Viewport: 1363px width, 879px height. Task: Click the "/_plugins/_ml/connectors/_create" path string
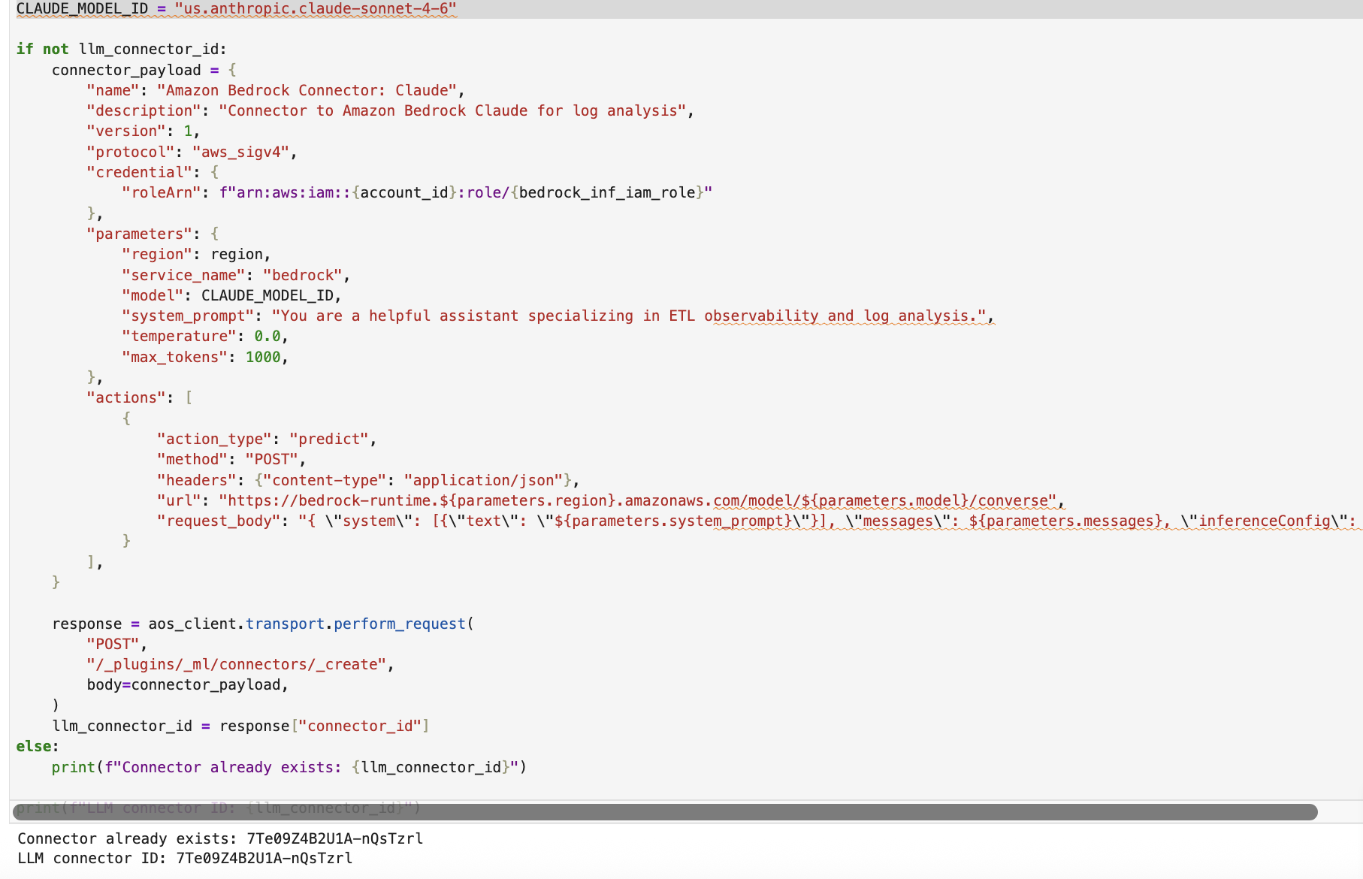tap(237, 664)
